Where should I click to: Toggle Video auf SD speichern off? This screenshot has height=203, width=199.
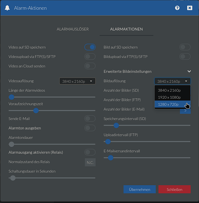tap(90, 47)
